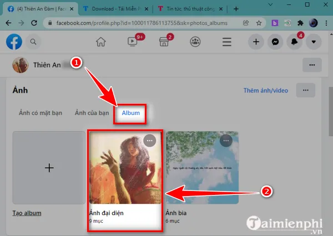Viewport: 333px width, 236px height.
Task: Open the Facebook search icon
Action: tap(33, 42)
